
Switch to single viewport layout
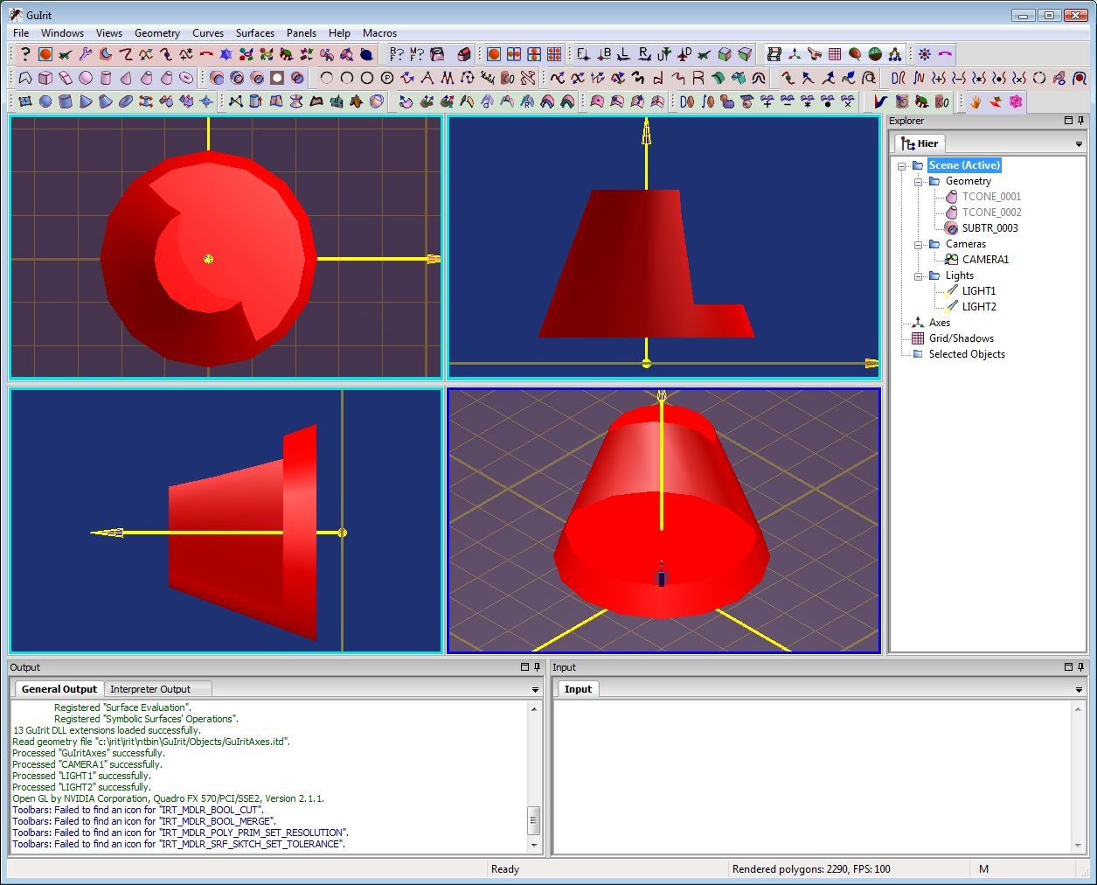(x=494, y=54)
